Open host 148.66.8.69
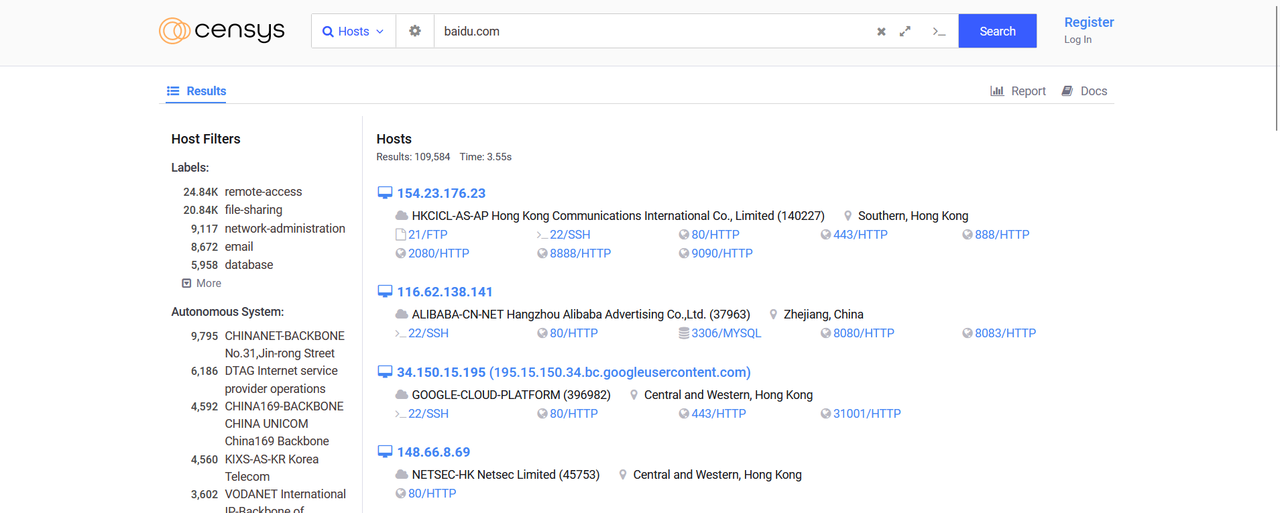The height and width of the screenshot is (513, 1280). click(x=433, y=452)
